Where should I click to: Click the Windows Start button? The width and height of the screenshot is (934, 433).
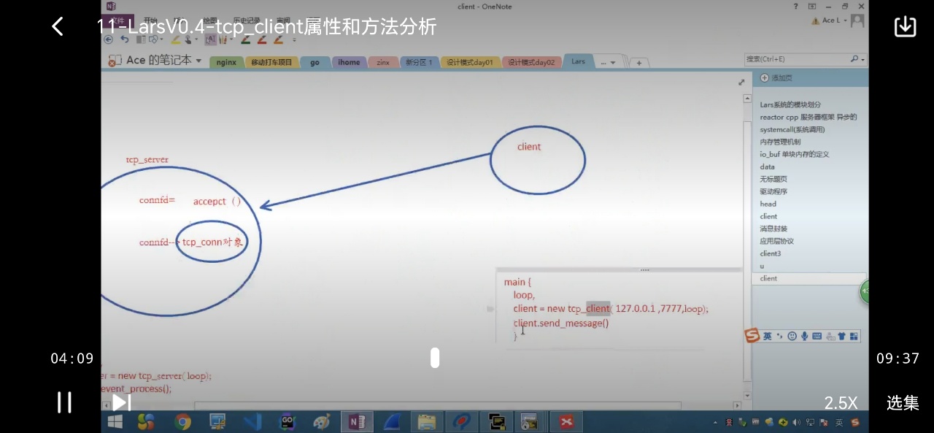tap(115, 421)
